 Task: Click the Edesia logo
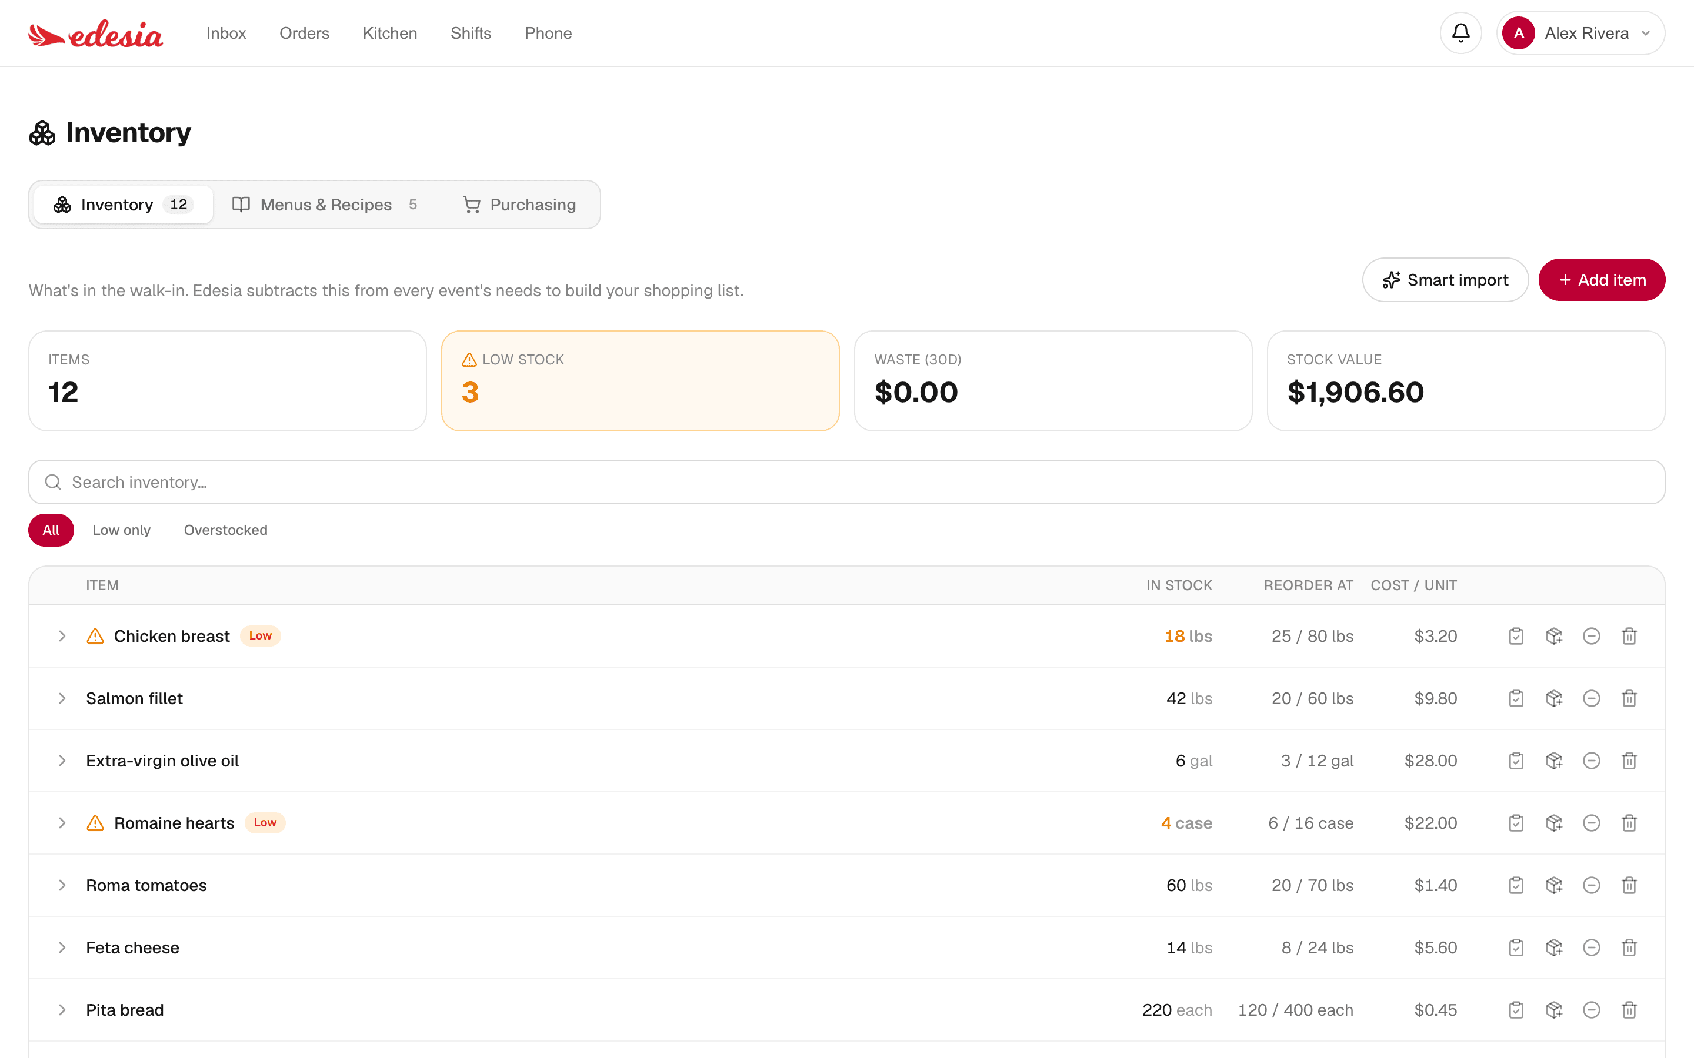pyautogui.click(x=96, y=34)
